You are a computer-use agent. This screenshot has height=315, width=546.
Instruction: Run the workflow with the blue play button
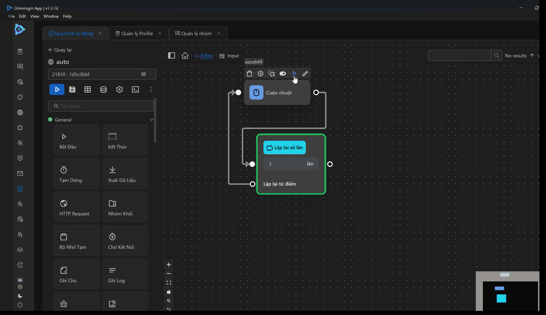coord(57,89)
